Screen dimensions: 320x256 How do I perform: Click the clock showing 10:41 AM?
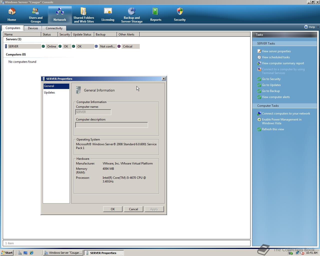pyautogui.click(x=311, y=253)
